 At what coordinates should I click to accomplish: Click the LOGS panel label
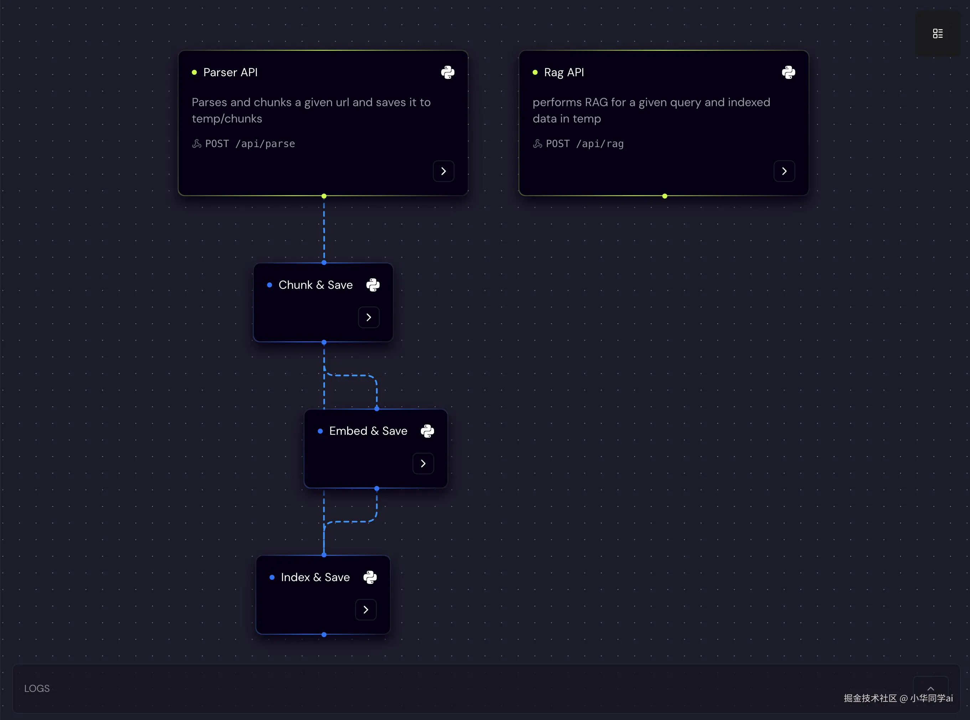(37, 689)
